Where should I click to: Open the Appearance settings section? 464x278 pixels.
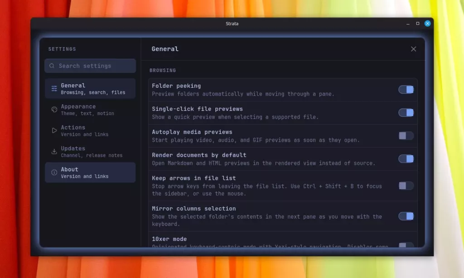click(x=90, y=110)
